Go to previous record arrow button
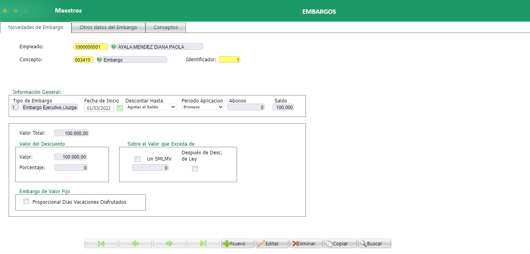Screen dimensions: 530x254 pos(135,243)
